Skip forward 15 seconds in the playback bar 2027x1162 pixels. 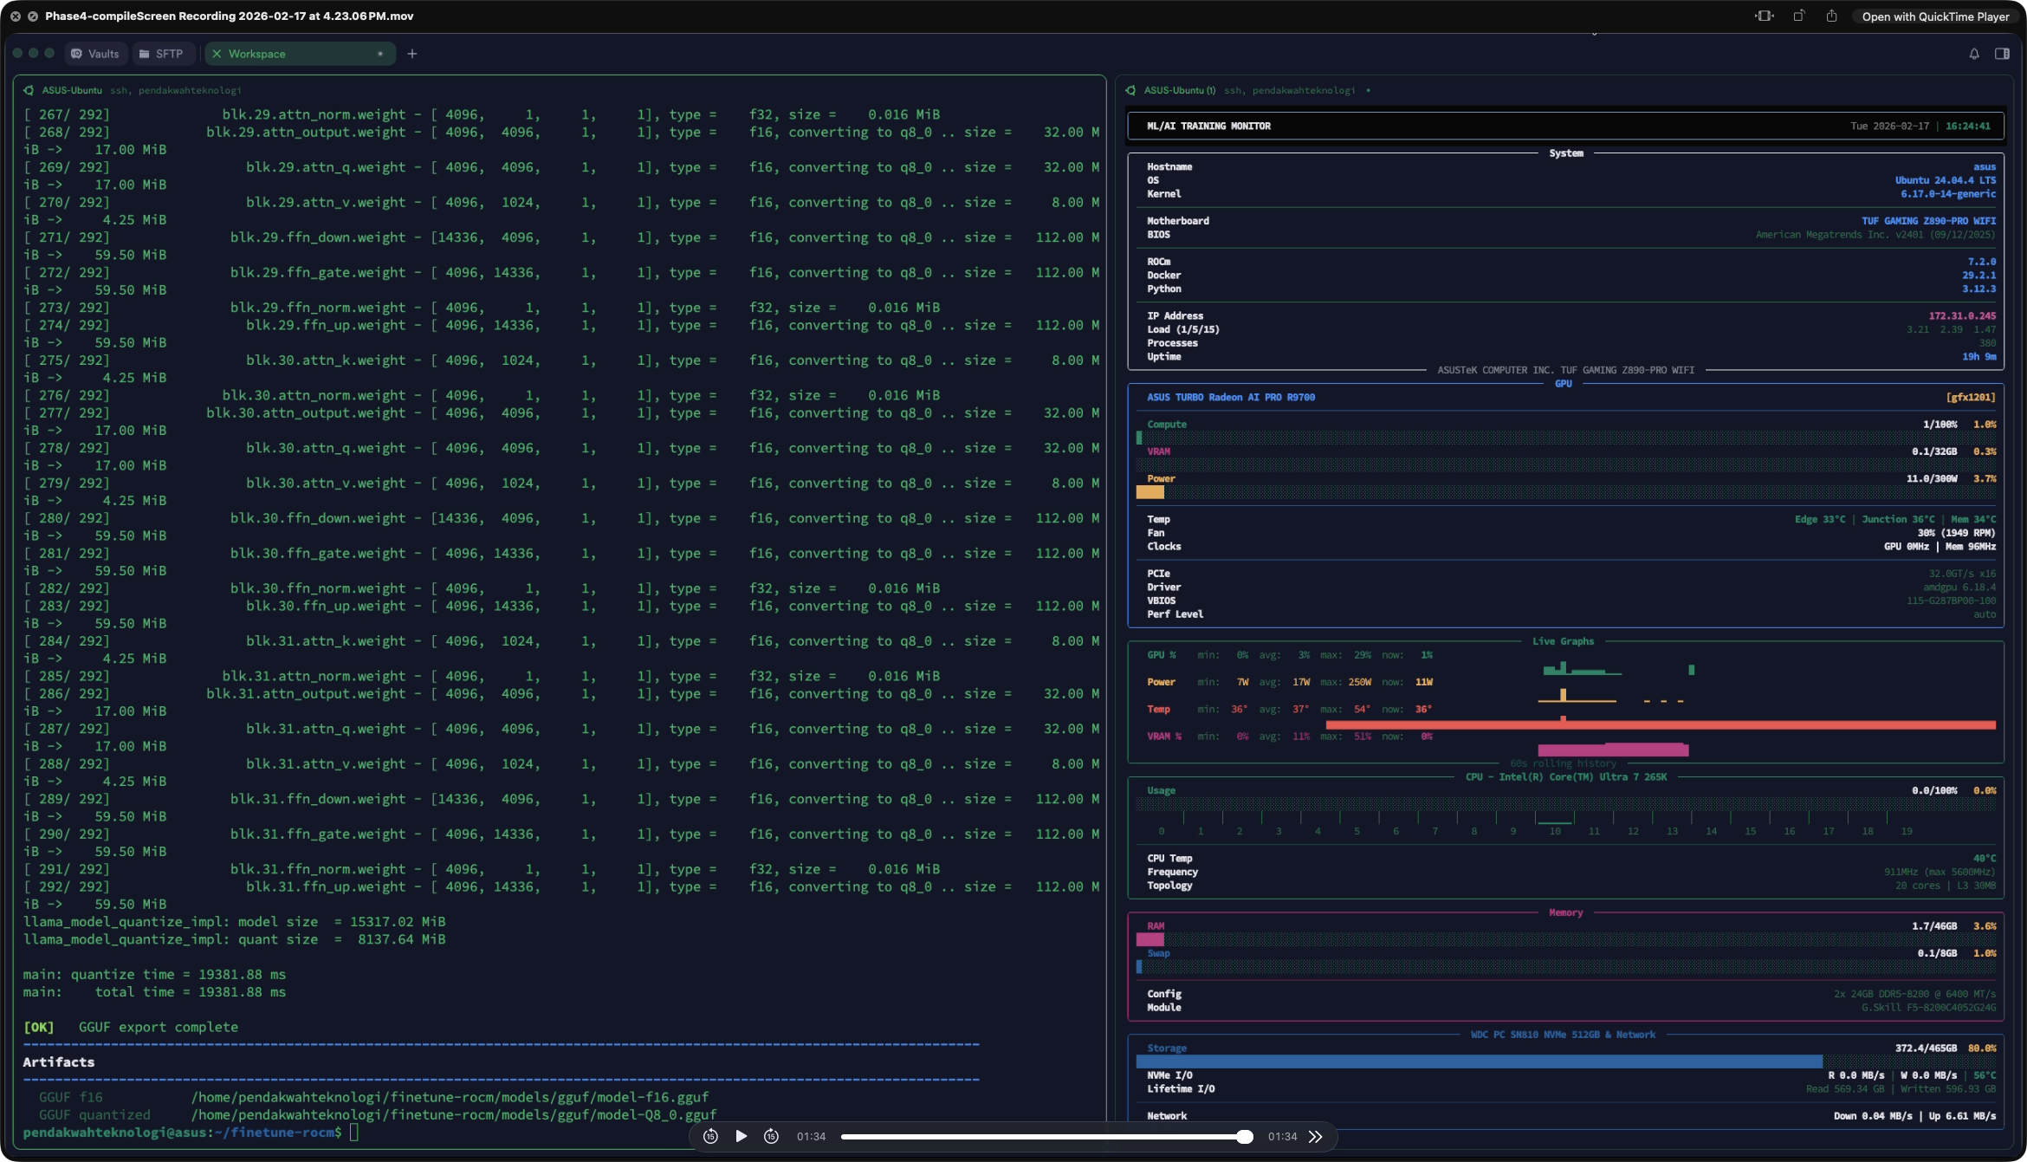(x=772, y=1136)
